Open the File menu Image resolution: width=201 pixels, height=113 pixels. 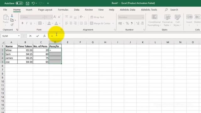coord(5,10)
